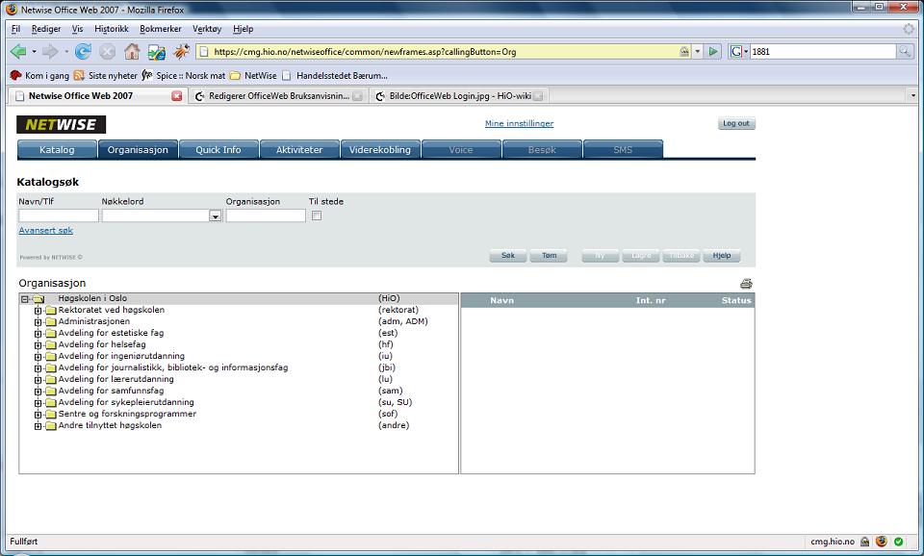Click the search box containing 1881
The image size is (924, 556).
(x=823, y=52)
